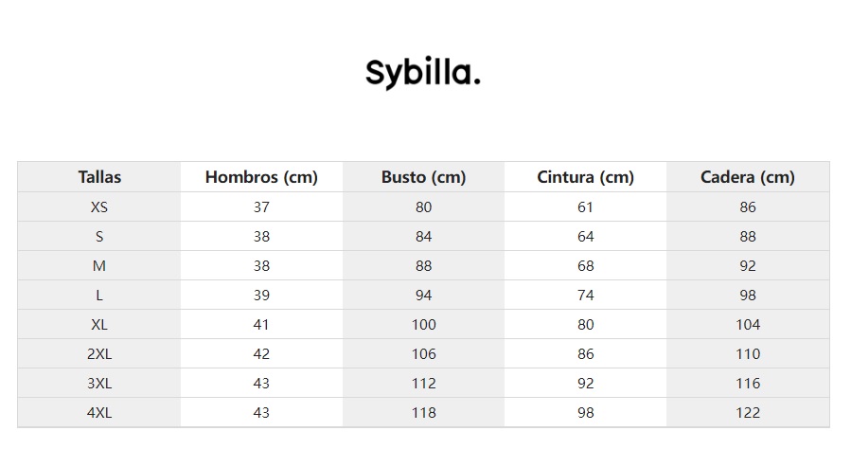Viewport: 851px width, 449px height.
Task: Select the Busto (cm) header
Action: (x=423, y=177)
